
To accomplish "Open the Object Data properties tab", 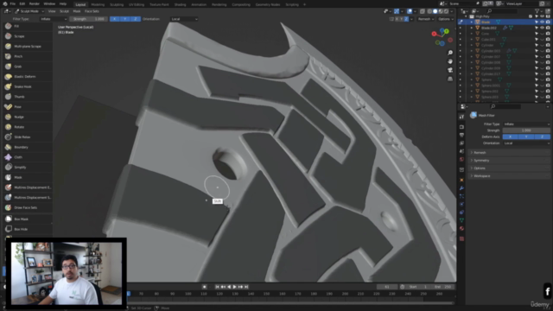I will [x=461, y=220].
